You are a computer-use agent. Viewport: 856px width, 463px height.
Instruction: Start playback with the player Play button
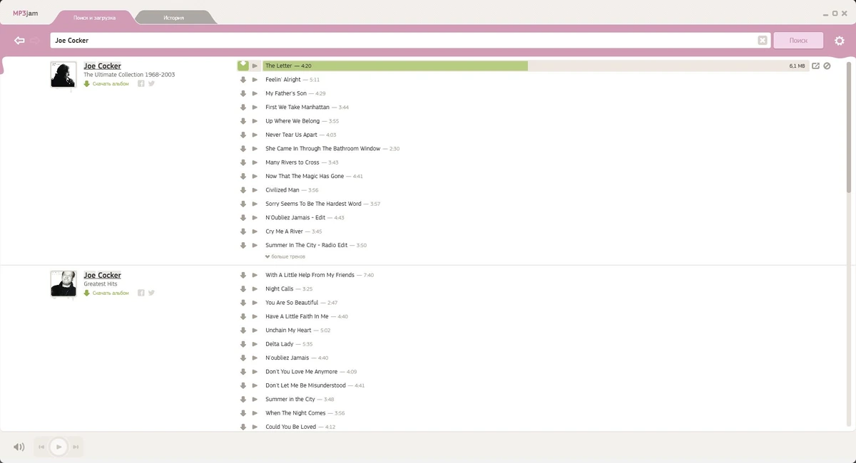point(59,447)
